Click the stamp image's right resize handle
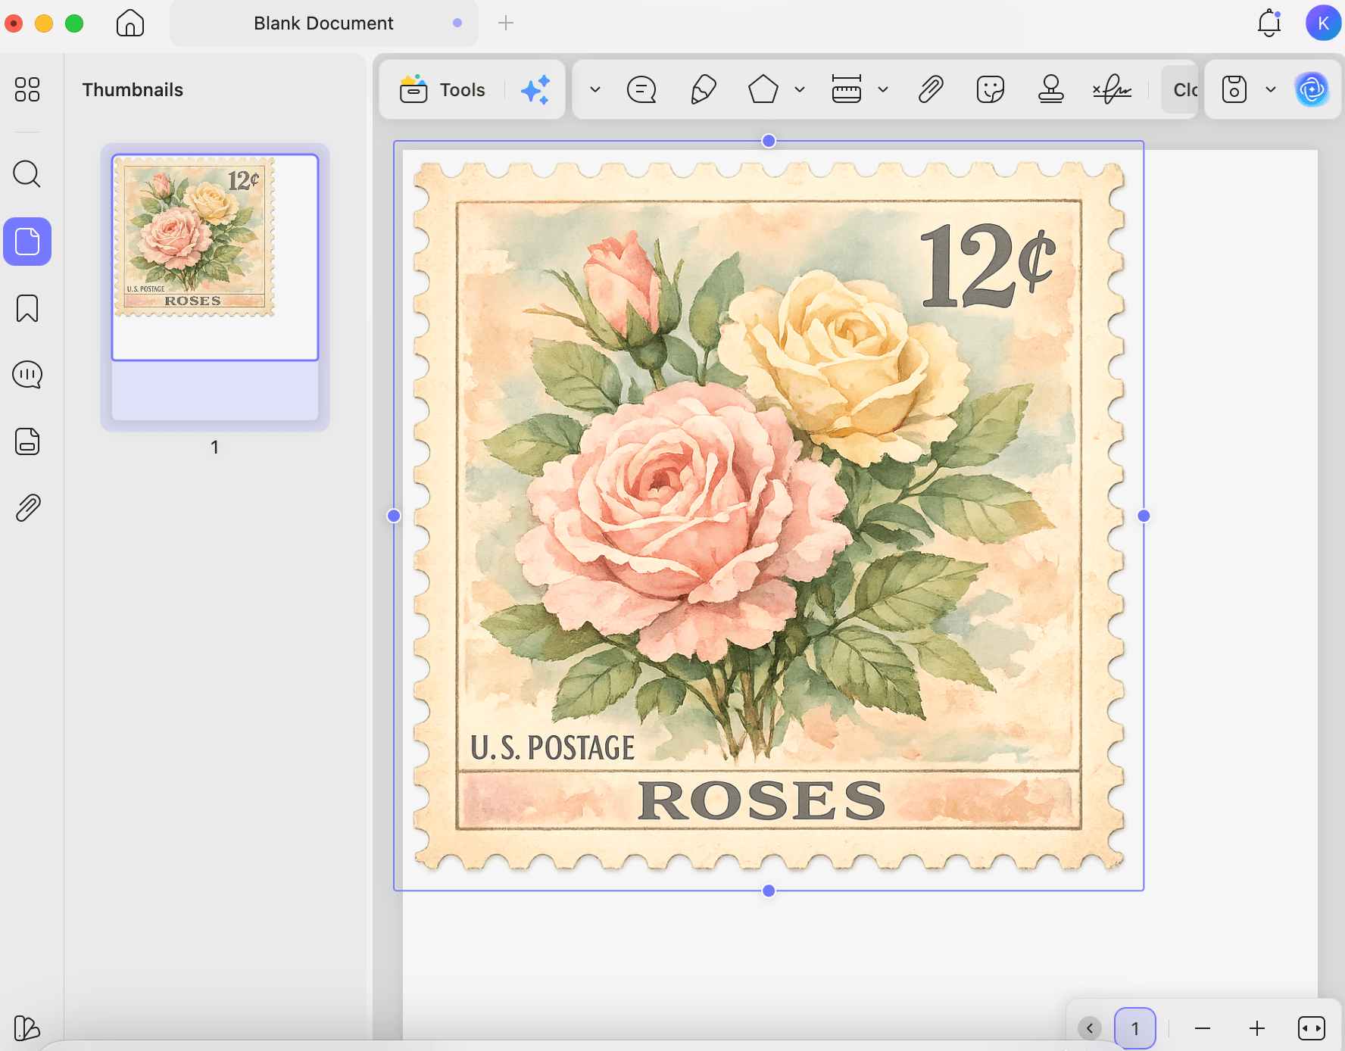The image size is (1345, 1051). (x=1144, y=516)
